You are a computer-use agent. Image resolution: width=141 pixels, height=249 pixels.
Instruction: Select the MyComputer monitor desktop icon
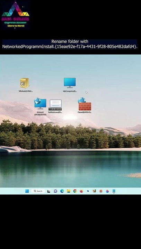pyautogui.click(x=70, y=83)
